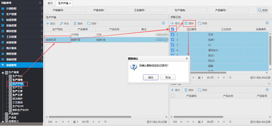Go to next page in 生产产线 pager

[x=94, y=122]
